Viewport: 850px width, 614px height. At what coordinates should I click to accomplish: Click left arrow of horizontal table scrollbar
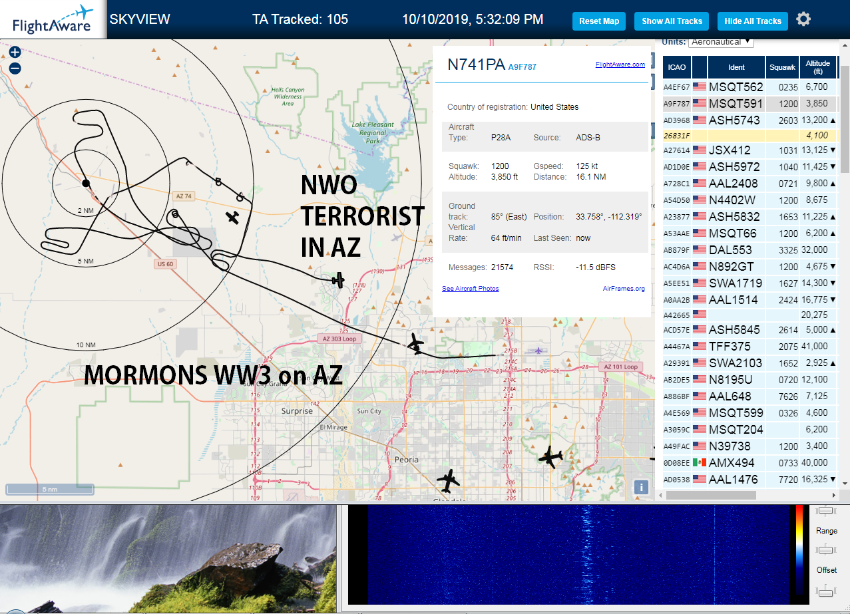[661, 495]
